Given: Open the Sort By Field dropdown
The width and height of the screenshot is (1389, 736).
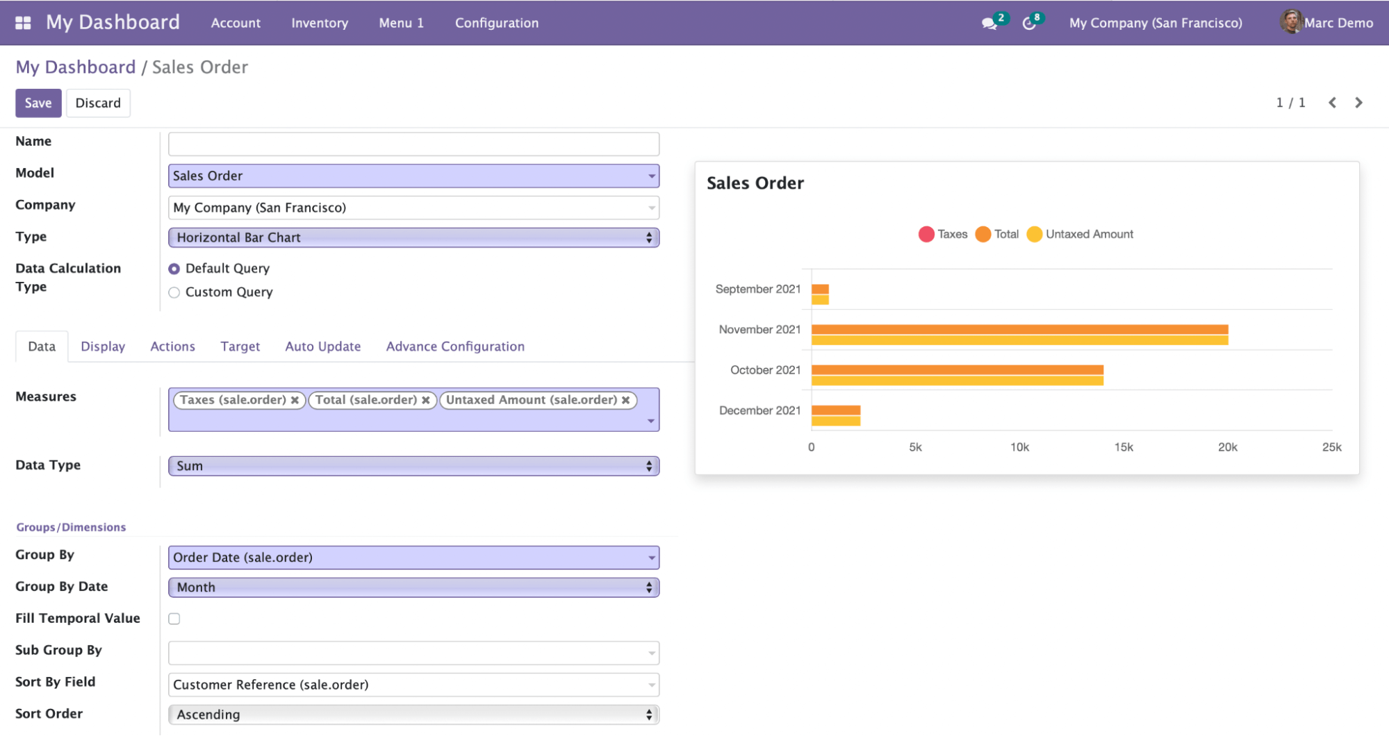Looking at the screenshot, I should 413,685.
